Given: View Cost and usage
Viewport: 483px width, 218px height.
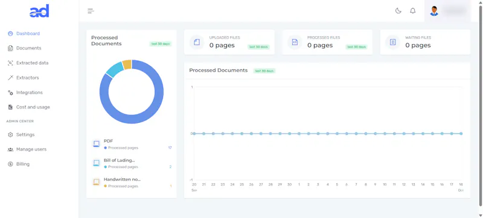Looking at the screenshot, I should [33, 107].
